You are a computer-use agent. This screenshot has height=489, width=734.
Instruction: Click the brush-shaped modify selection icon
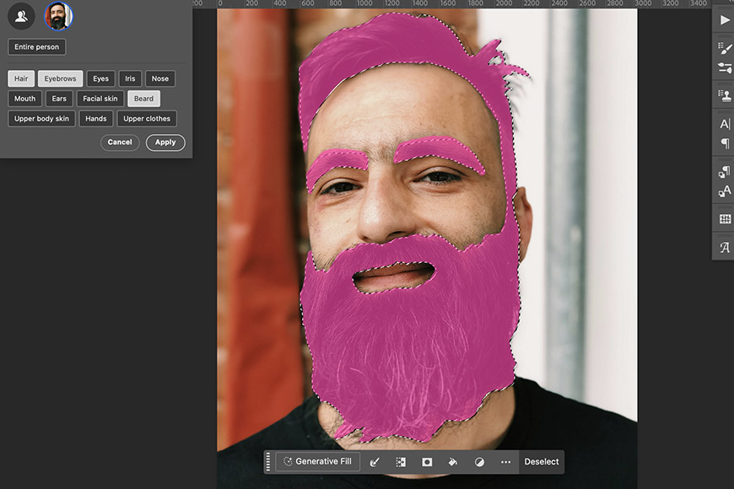[x=375, y=462]
